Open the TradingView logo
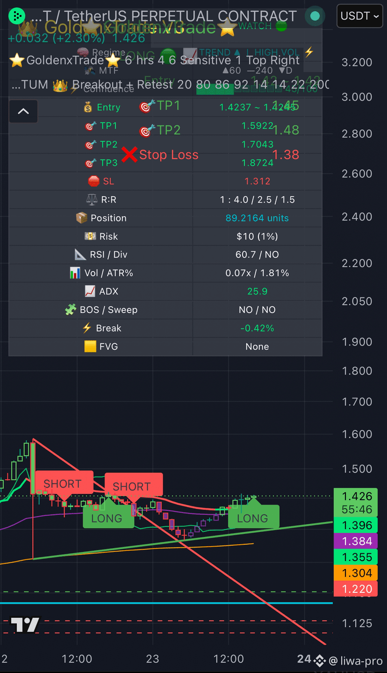Screen dimensions: 387x673 click(x=25, y=625)
